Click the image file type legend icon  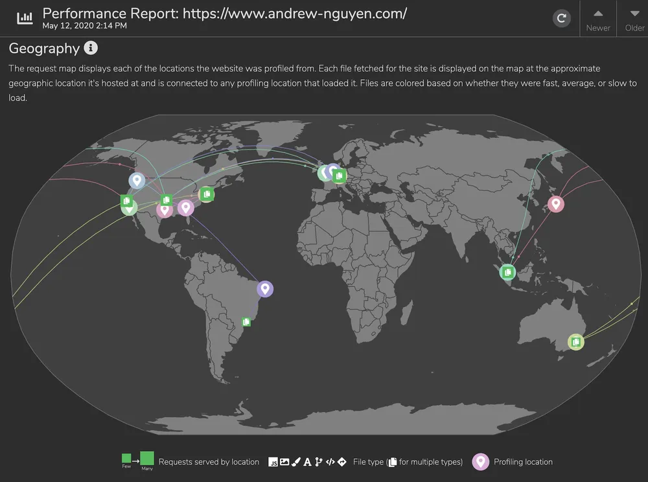click(284, 462)
